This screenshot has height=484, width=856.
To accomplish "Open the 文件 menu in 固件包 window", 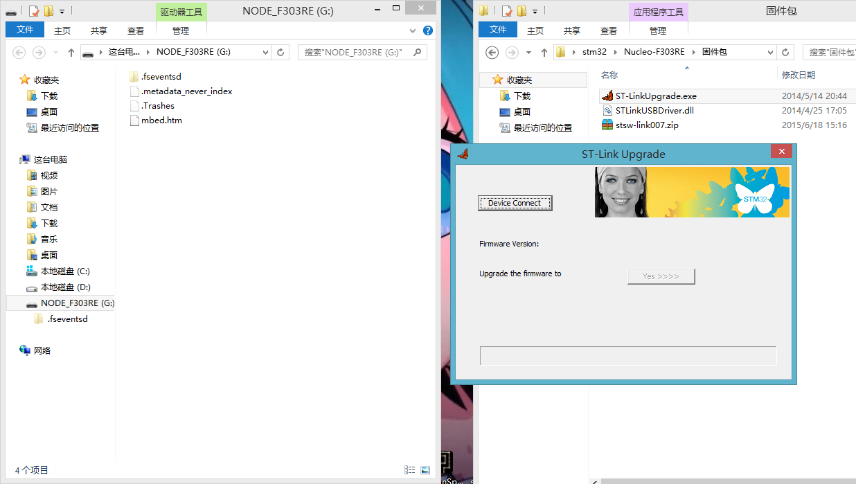I will click(x=498, y=30).
